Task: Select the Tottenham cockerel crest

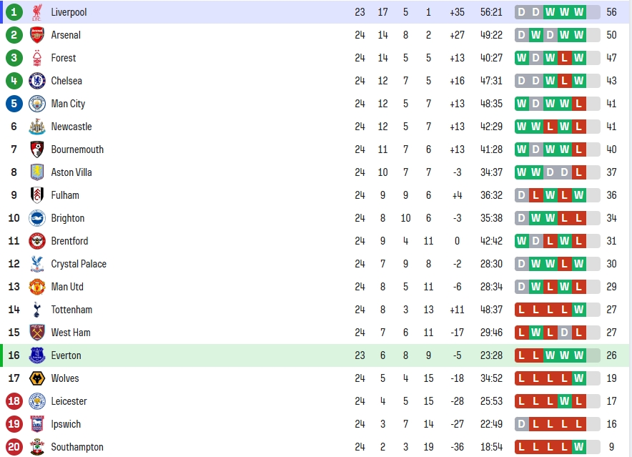Action: click(x=37, y=310)
